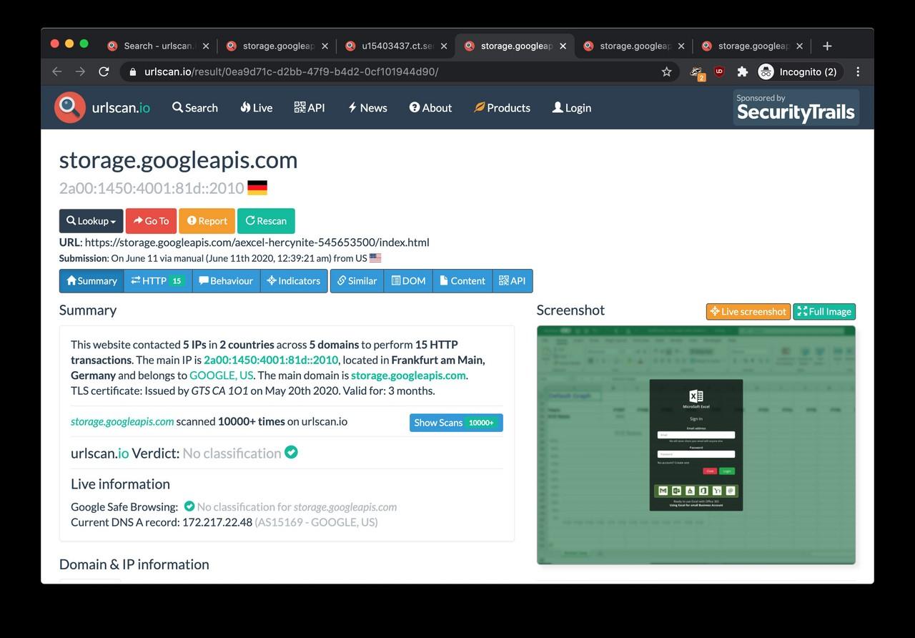Select the DOM tab
915x638 pixels.
click(408, 280)
